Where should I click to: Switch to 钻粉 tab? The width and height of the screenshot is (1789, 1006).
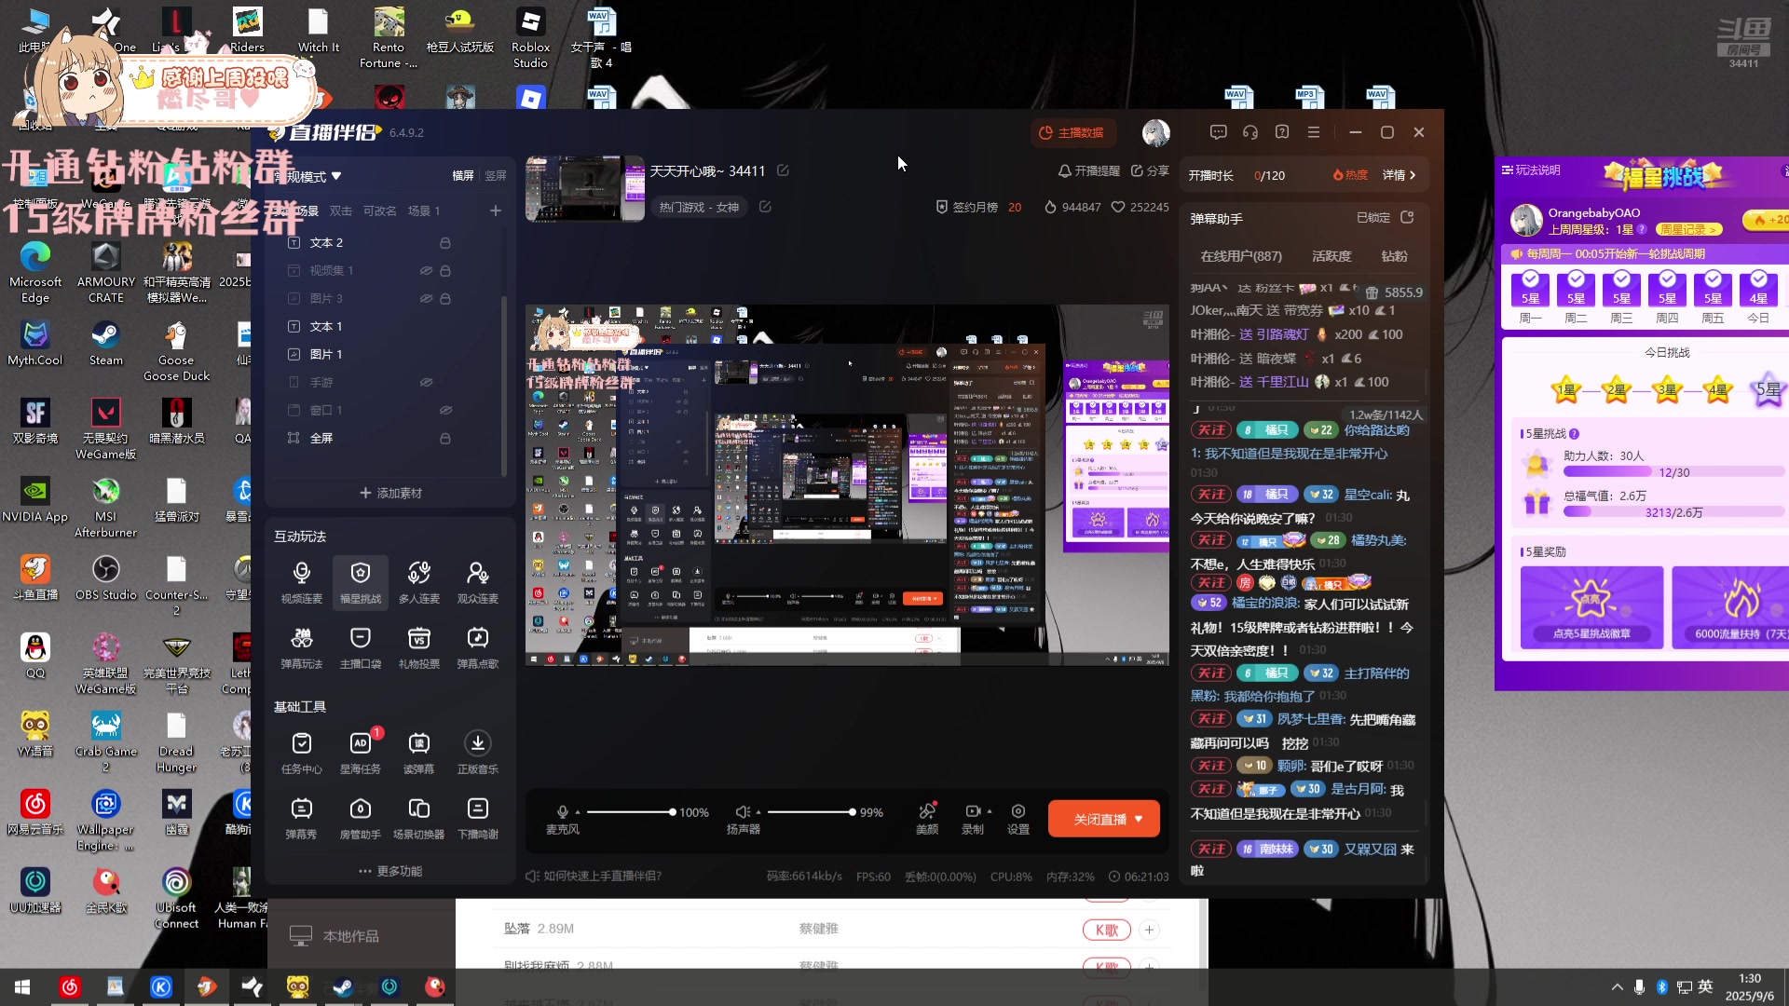coord(1394,256)
